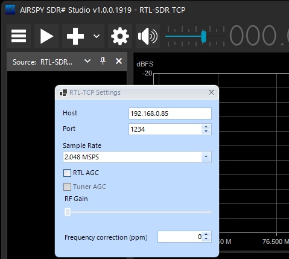Viewport: 289px width, 259px height.
Task: Close the RTL-TCP Settings dialog
Action: click(x=211, y=92)
